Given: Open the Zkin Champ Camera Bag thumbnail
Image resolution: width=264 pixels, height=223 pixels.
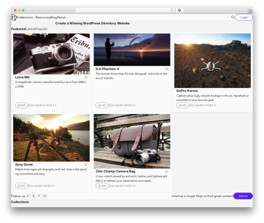Looking at the screenshot, I should click(x=132, y=141).
